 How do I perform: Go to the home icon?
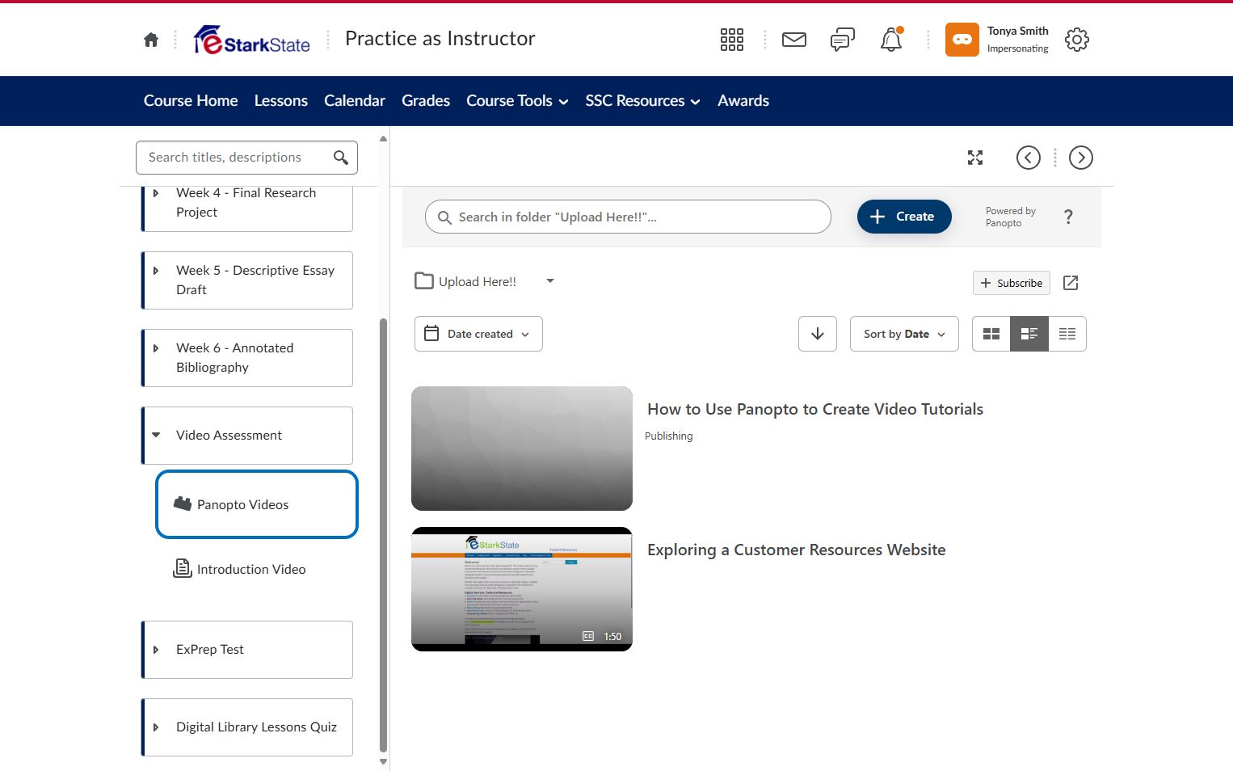coord(151,40)
